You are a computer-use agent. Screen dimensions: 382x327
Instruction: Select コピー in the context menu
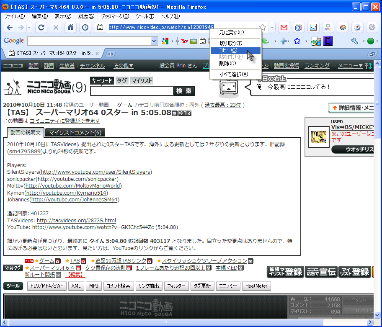pos(228,50)
